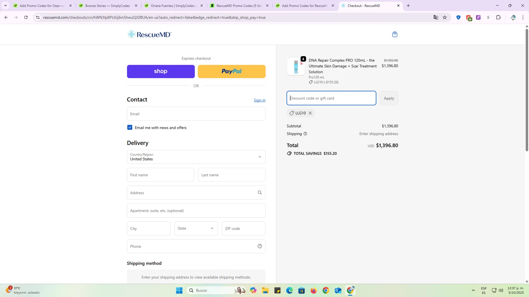Click the taskbar Buscar search box

216,290
